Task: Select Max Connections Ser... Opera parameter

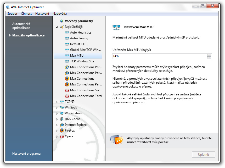Action: click(x=86, y=90)
